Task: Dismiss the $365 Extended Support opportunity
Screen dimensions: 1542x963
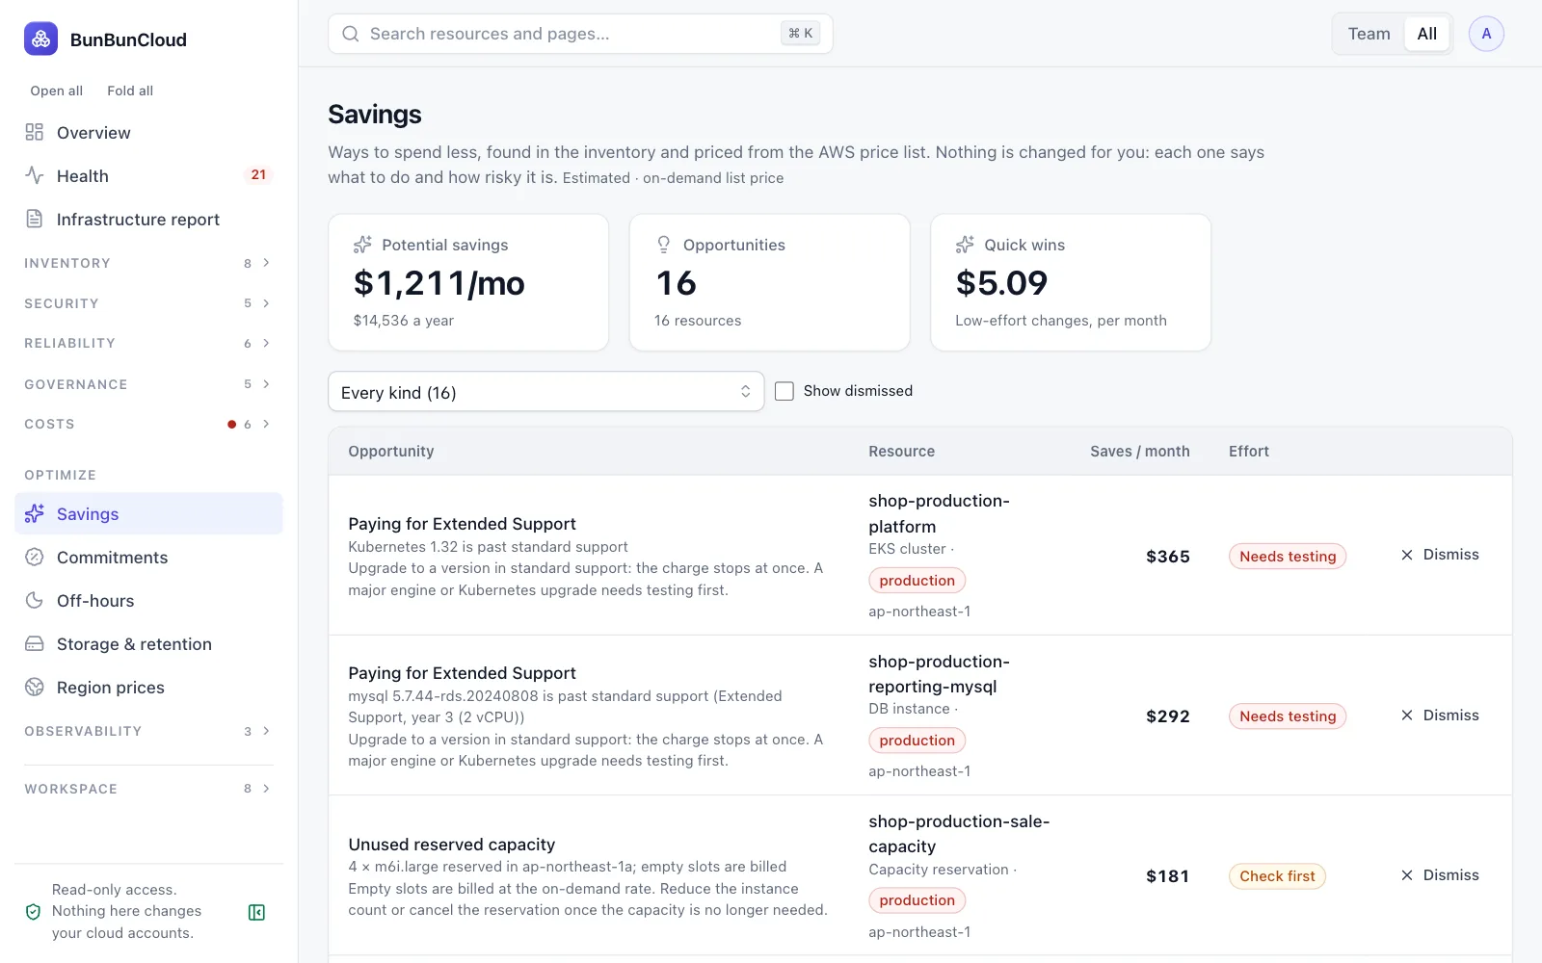Action: [1440, 555]
